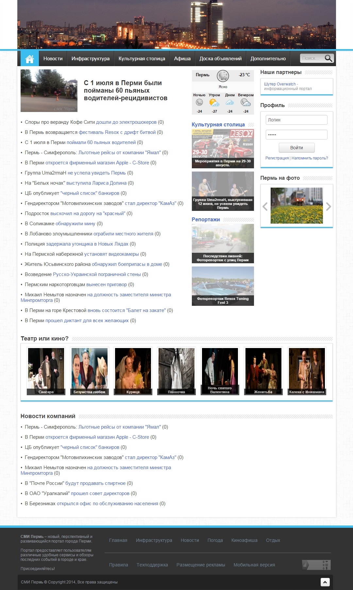Open Последствия ливней photo report thumbnail
Image resolution: width=353 pixels, height=590 pixels.
(223, 244)
